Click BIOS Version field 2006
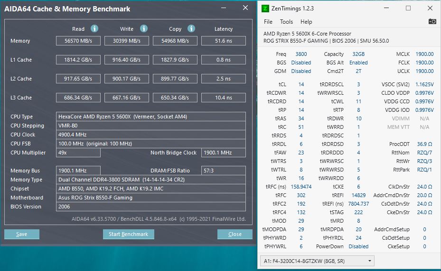 coord(151,207)
